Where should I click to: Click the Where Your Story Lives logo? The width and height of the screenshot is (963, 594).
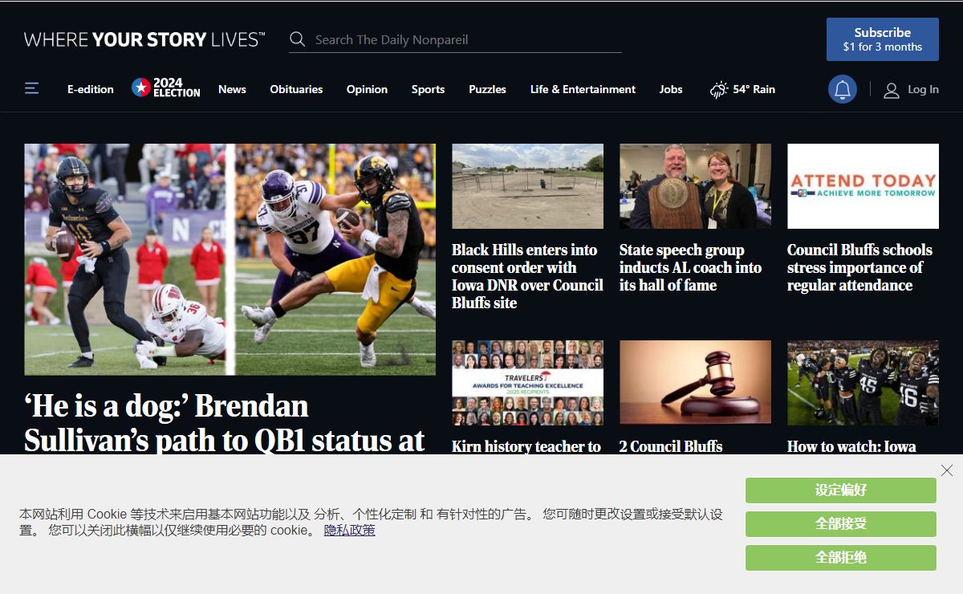click(x=144, y=39)
